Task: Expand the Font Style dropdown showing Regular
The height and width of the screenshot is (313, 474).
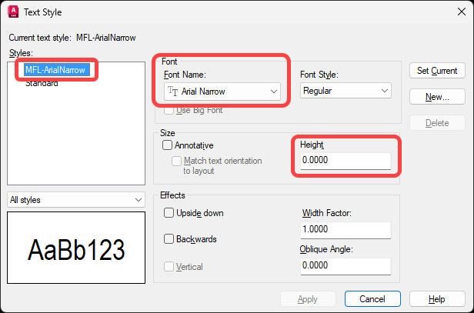Action: tap(345, 91)
